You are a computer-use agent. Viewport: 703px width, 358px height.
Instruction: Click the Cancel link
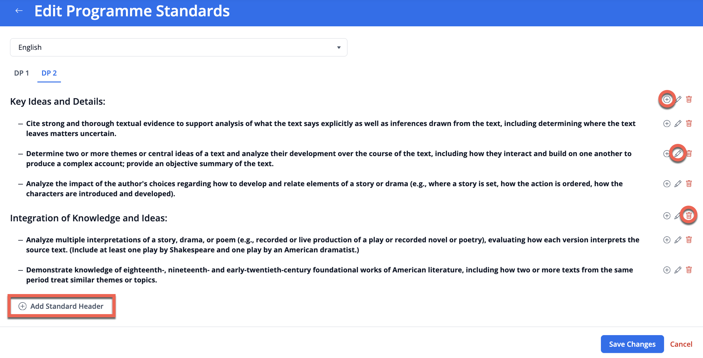click(681, 344)
